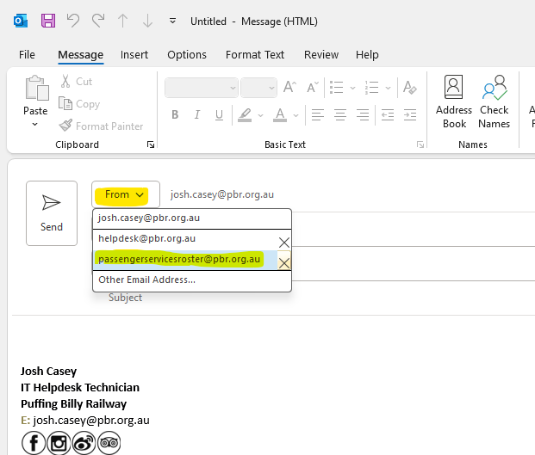Open the TripAdvisor icon in signature
Image resolution: width=535 pixels, height=455 pixels.
pyautogui.click(x=109, y=443)
